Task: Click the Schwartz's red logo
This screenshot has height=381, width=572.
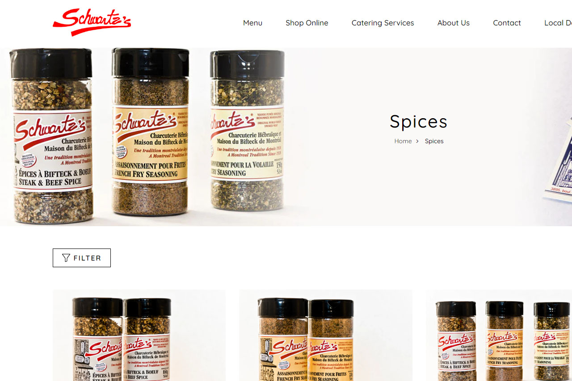Action: click(x=92, y=22)
